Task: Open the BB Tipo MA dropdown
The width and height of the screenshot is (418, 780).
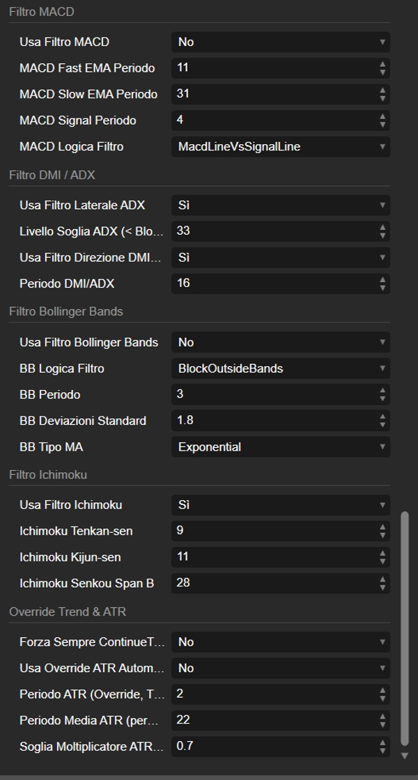Action: pyautogui.click(x=280, y=447)
